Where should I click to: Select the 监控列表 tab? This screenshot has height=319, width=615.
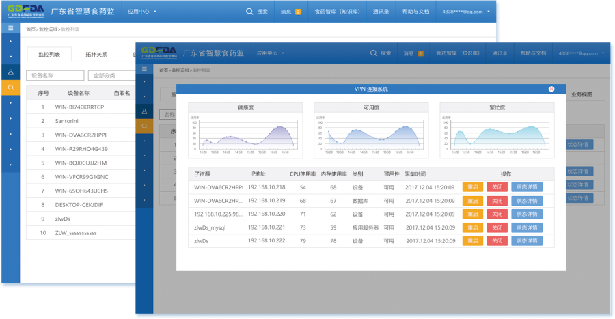(49, 55)
